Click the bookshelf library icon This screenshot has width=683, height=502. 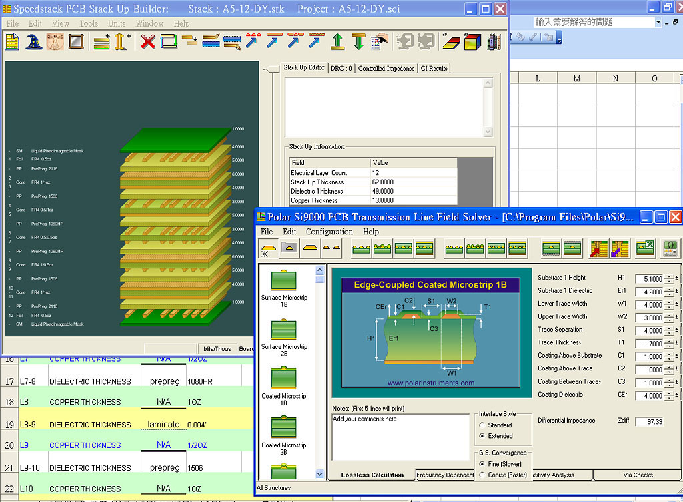[494, 42]
